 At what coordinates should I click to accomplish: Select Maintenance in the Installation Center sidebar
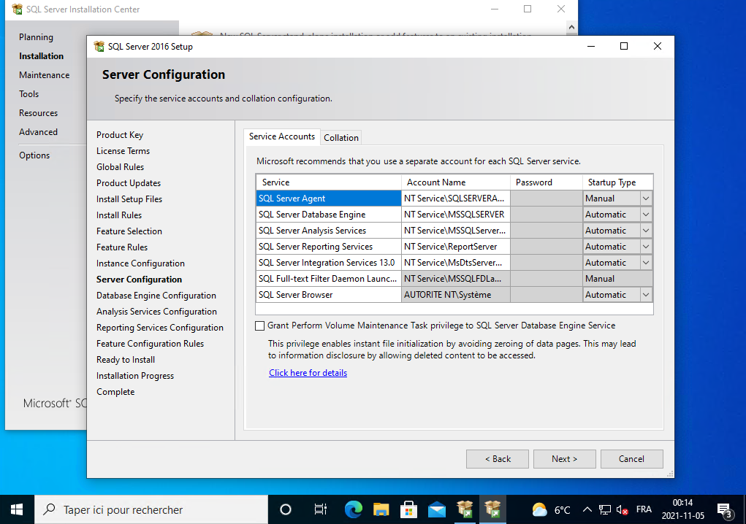[45, 75]
